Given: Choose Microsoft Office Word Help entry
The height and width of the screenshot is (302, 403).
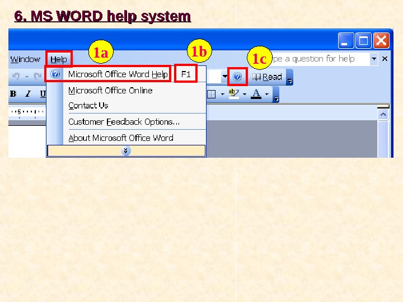Looking at the screenshot, I should 118,74.
